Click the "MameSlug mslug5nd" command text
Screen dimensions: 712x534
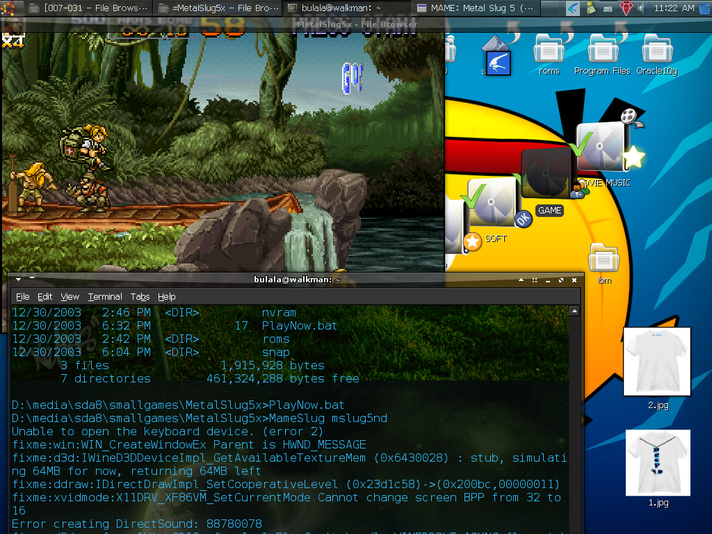pyautogui.click(x=328, y=418)
